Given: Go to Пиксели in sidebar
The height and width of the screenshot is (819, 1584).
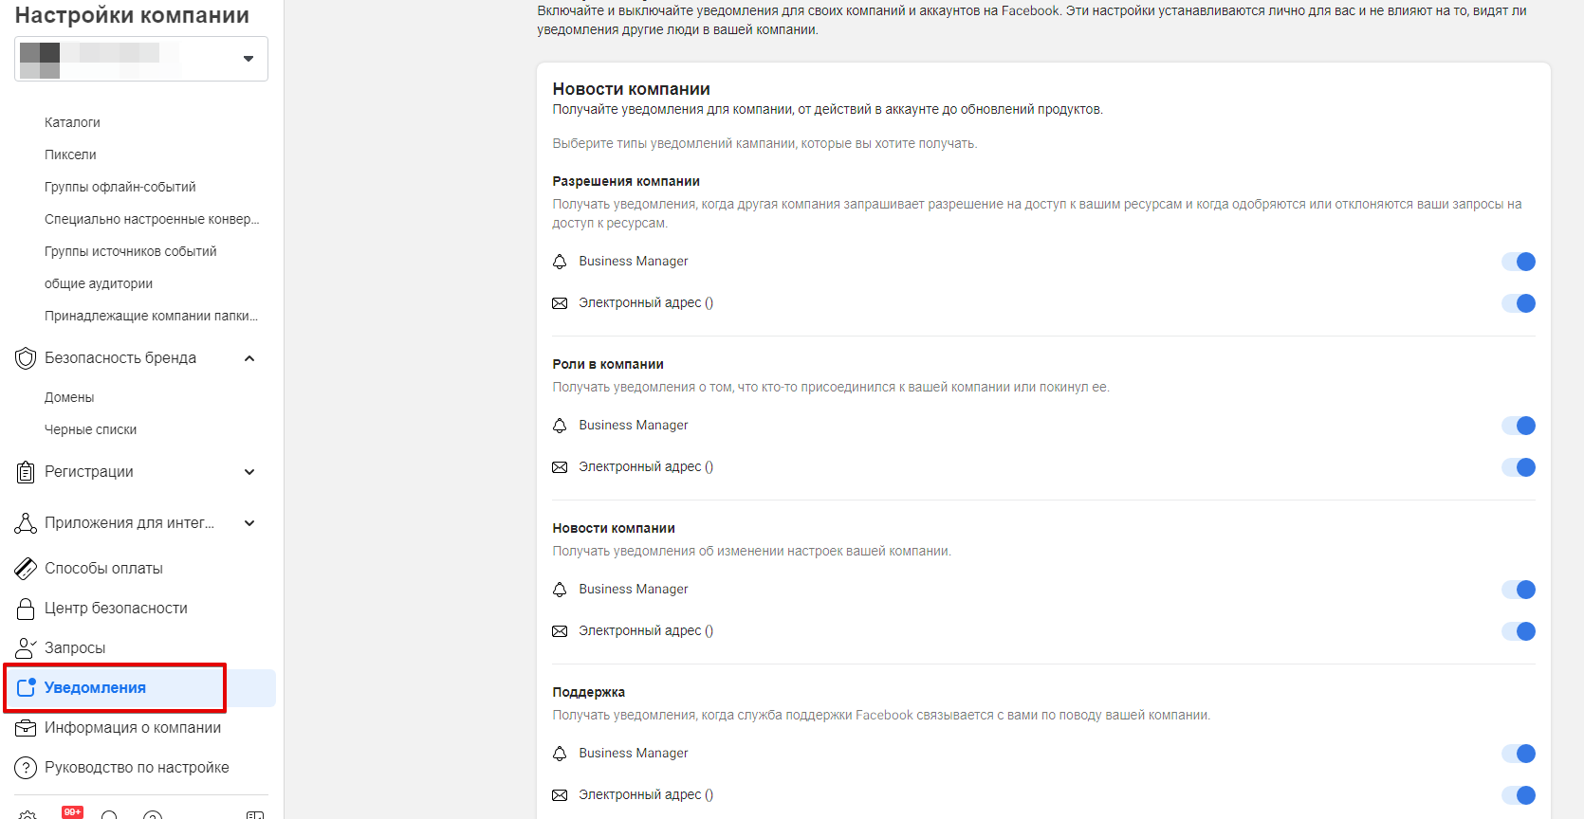Looking at the screenshot, I should tap(70, 155).
